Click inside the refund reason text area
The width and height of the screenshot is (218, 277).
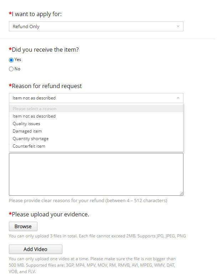[96, 174]
